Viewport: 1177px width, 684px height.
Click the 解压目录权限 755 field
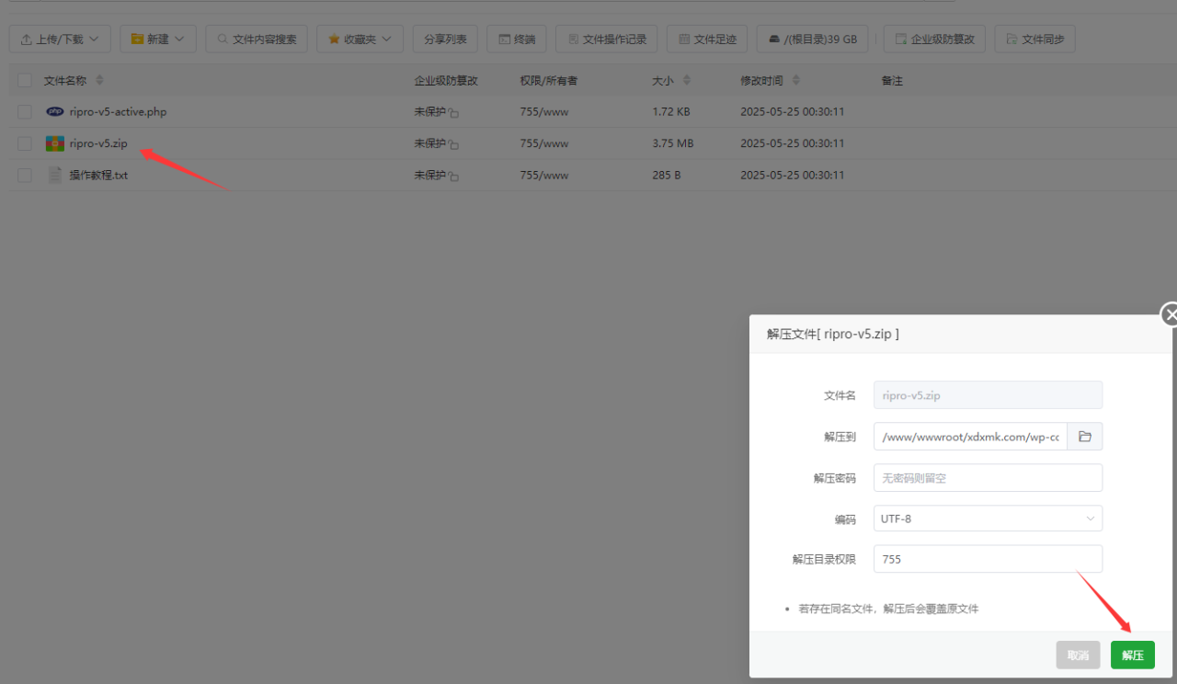[x=988, y=559]
